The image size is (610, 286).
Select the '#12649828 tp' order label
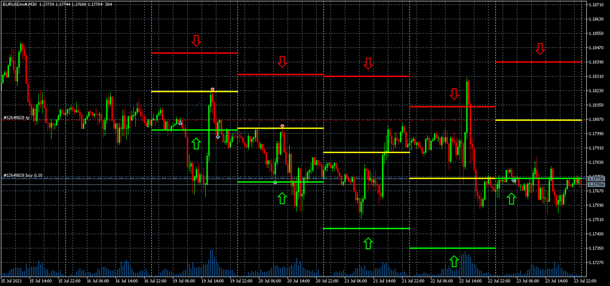tap(17, 118)
